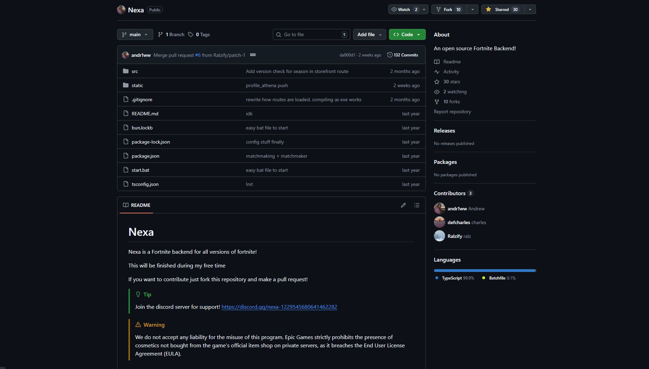This screenshot has height=369, width=649.
Task: Click the start.bat file icon
Action: (x=126, y=170)
